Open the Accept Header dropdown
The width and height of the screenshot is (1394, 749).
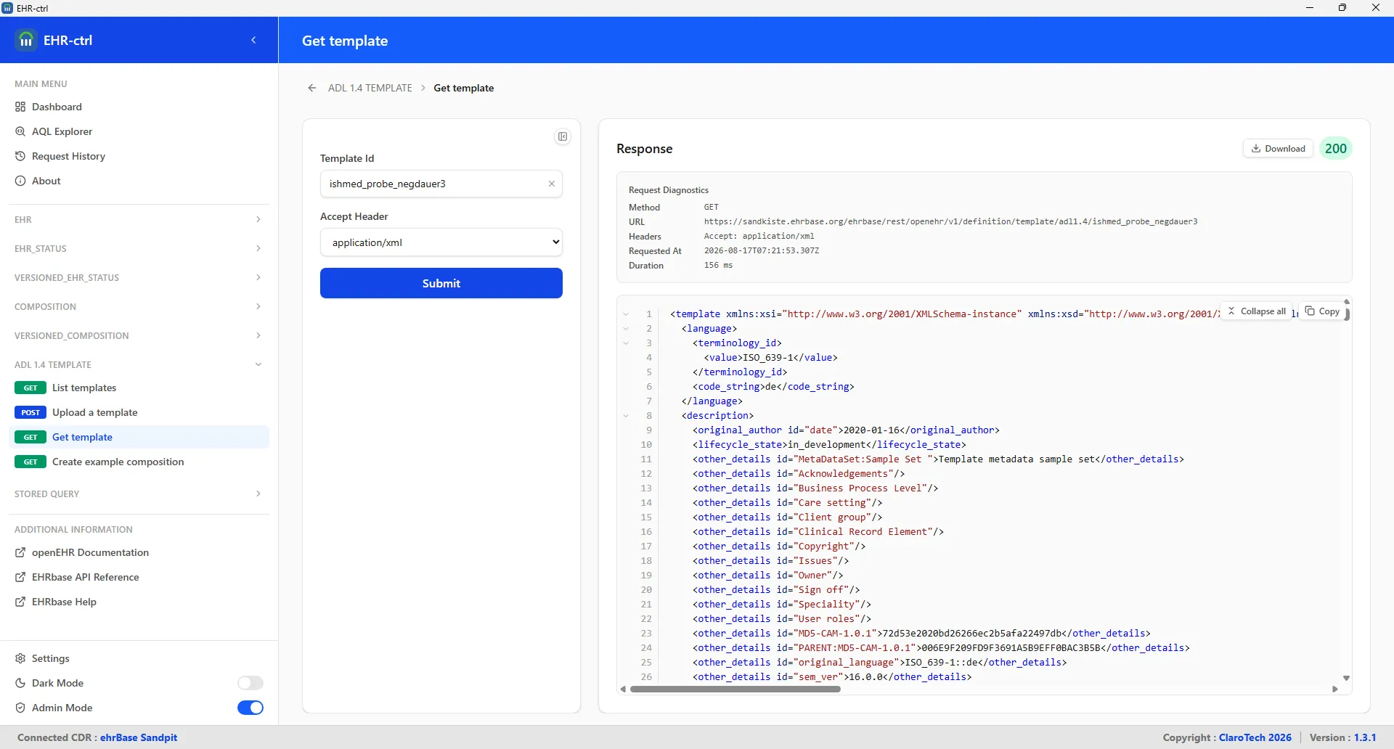[x=441, y=242]
